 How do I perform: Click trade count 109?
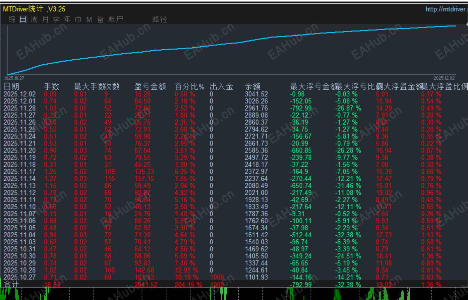click(109, 172)
